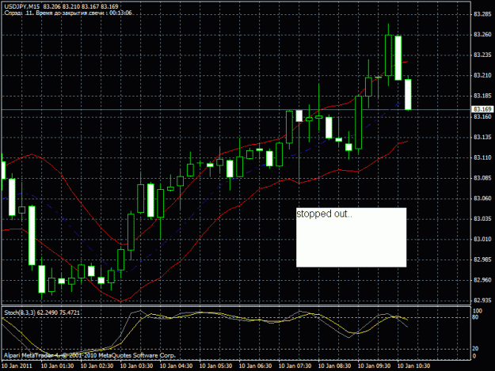Screen dimensions: 495x371
Task: Click time axis label 10 Jan 01:30
Action: click(x=58, y=366)
